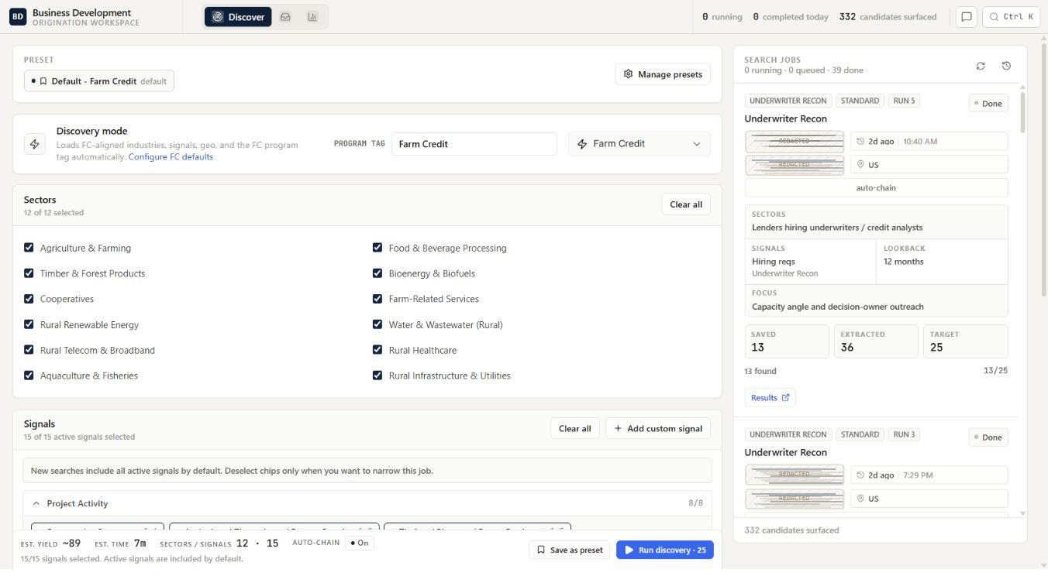1048x576 pixels.
Task: Open the bar chart analytics tab
Action: [x=312, y=17]
